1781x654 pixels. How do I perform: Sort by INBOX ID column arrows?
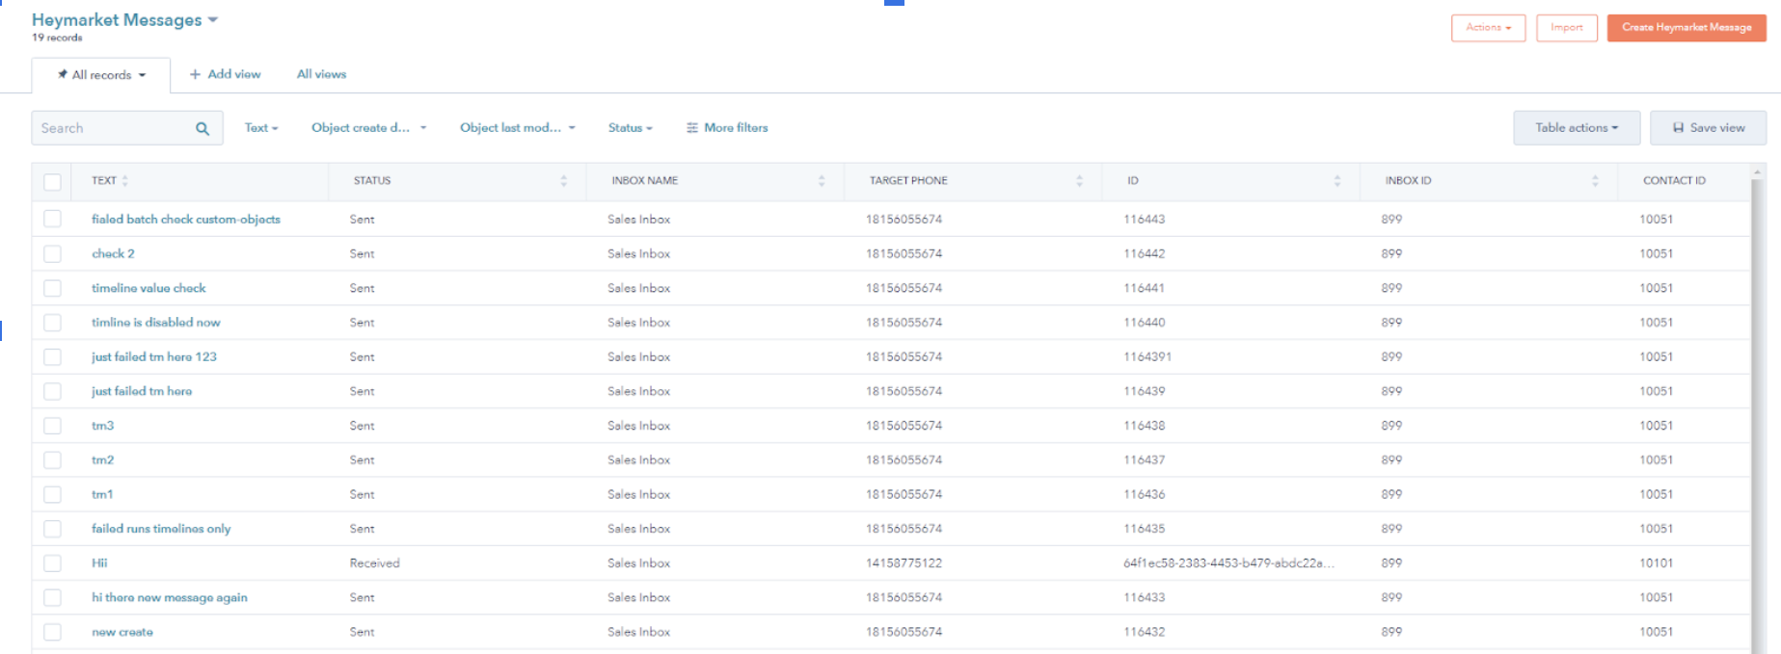coord(1595,180)
